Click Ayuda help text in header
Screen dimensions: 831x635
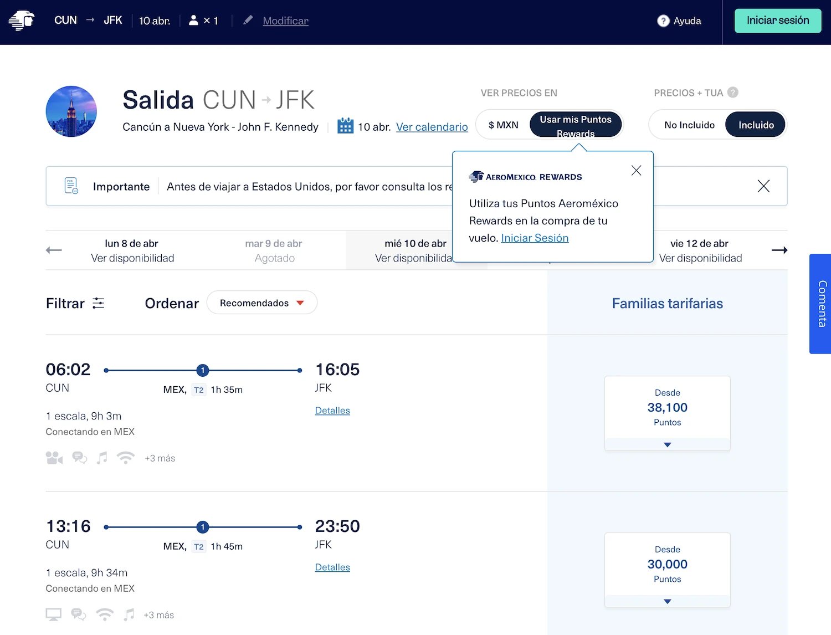click(x=687, y=21)
